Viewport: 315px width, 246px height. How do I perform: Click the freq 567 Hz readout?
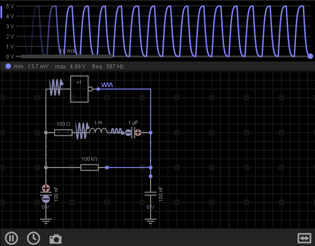point(108,66)
